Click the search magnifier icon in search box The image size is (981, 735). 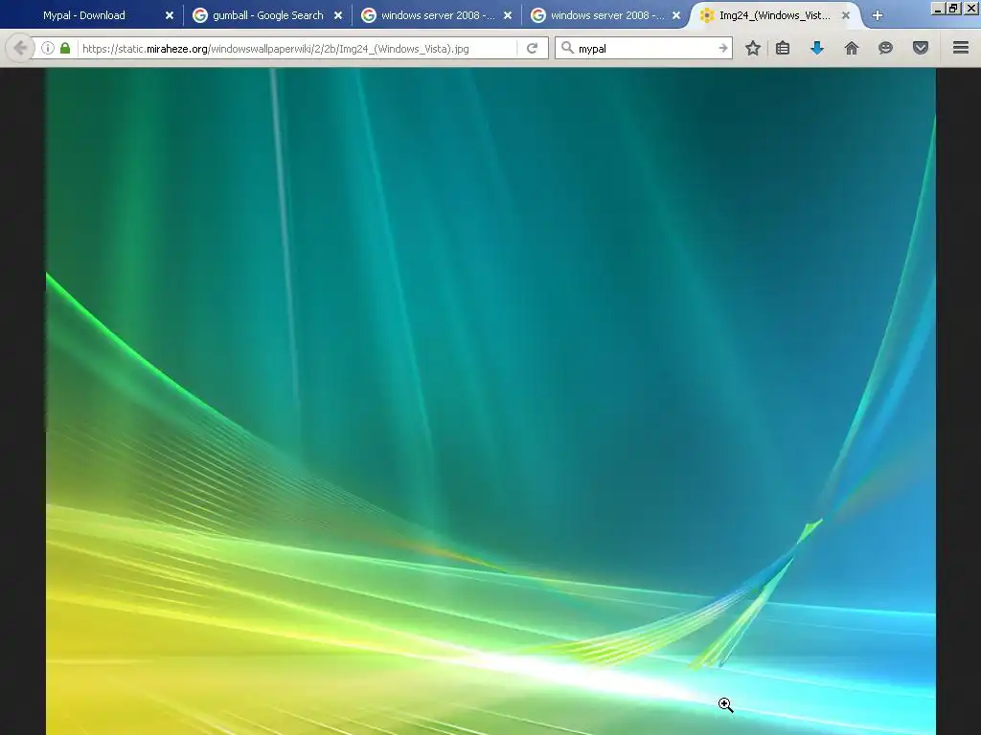(x=567, y=48)
